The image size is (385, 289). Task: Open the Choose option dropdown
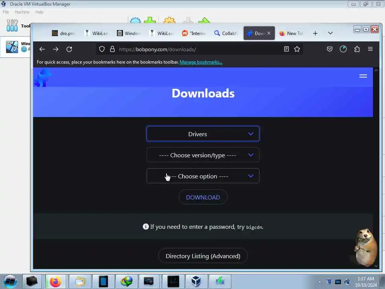tap(203, 176)
